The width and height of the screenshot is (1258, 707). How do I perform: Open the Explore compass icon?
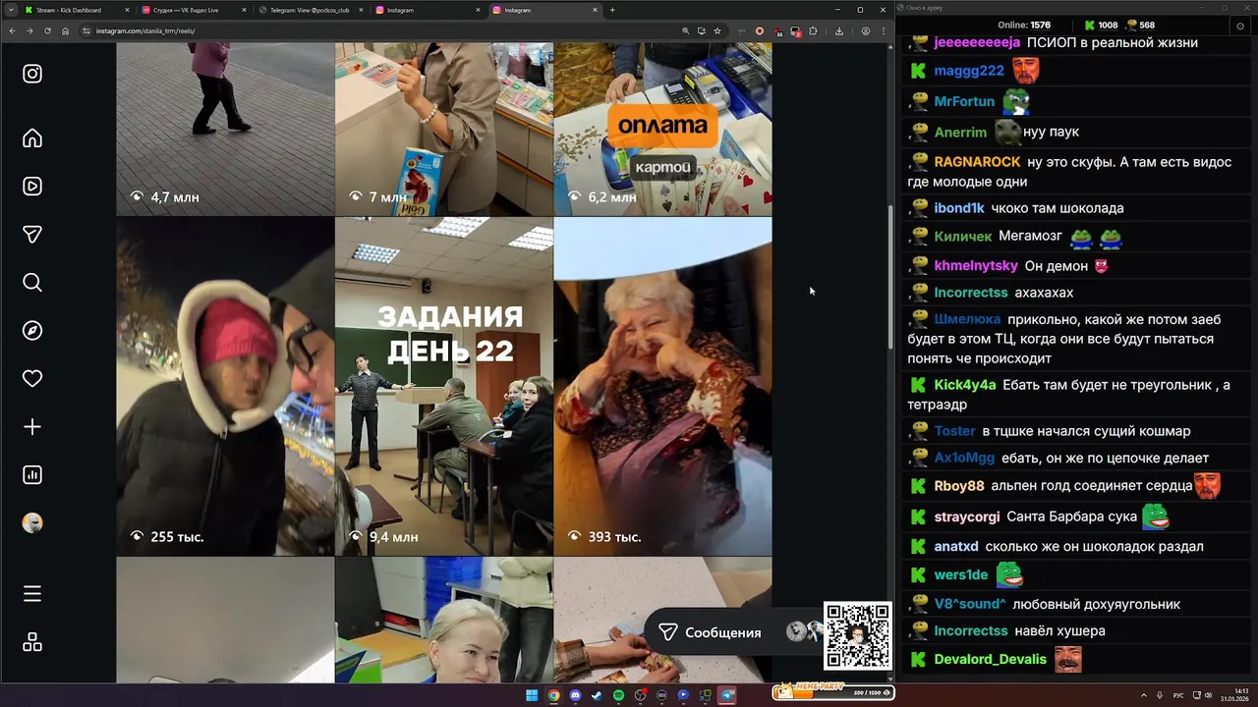tap(32, 331)
